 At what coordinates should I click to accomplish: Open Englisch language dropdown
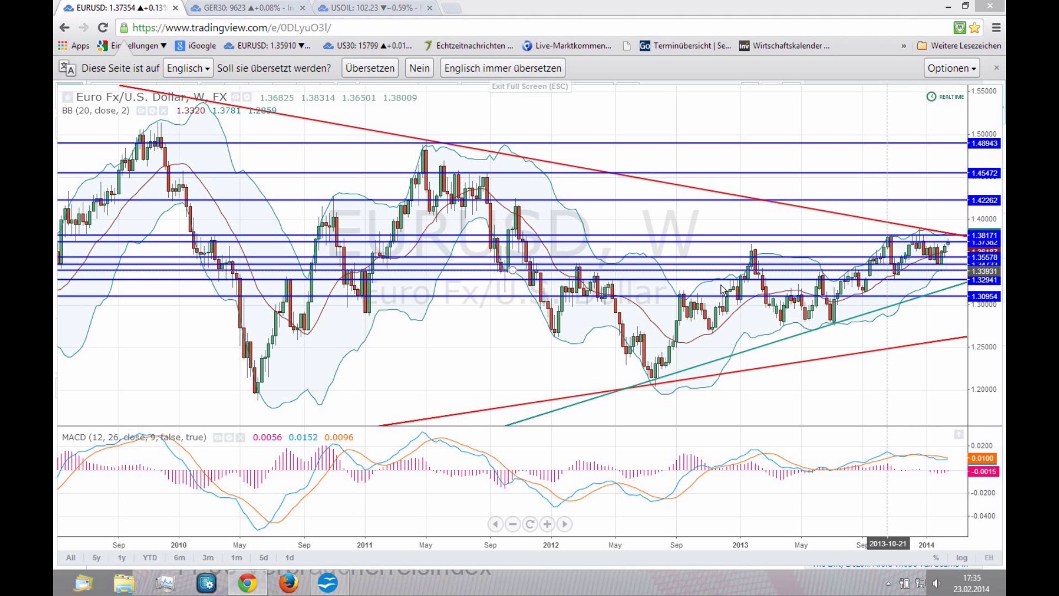pos(188,68)
